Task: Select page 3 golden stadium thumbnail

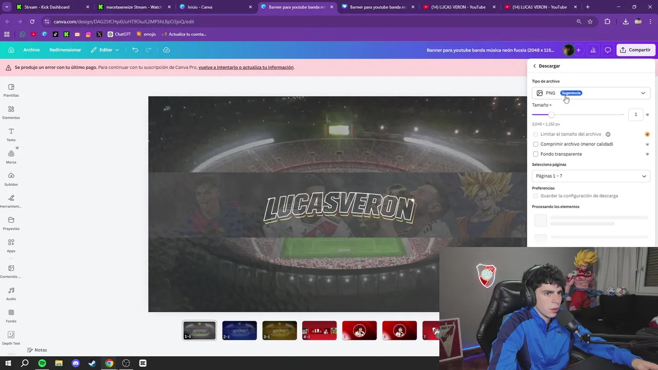Action: pos(280,330)
